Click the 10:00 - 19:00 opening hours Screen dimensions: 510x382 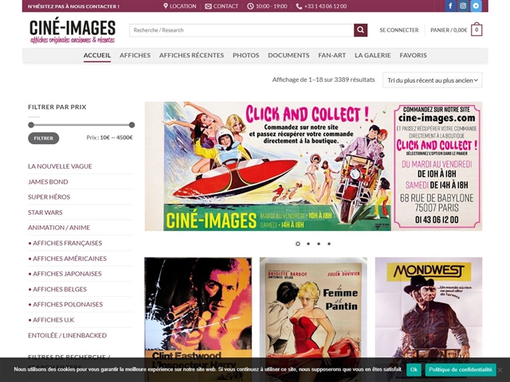click(267, 6)
